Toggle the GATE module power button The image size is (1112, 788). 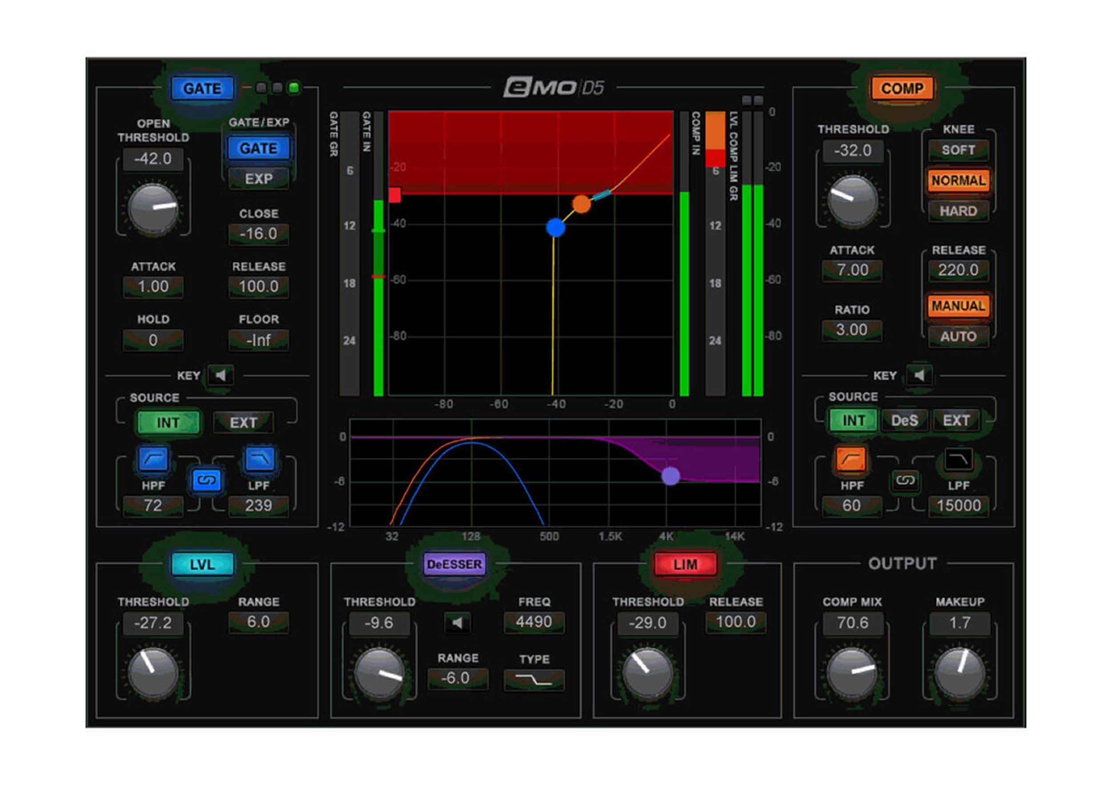(202, 88)
